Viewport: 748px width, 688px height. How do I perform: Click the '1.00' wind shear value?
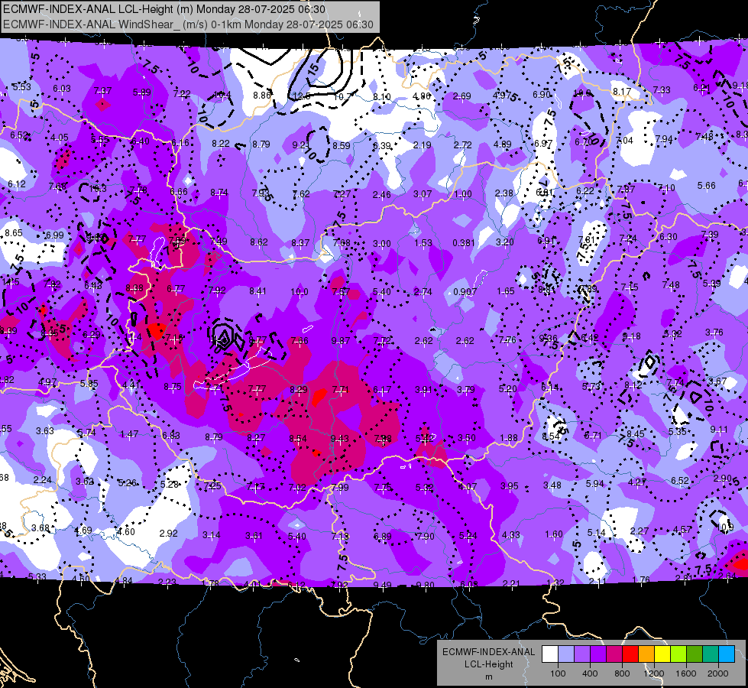463,194
